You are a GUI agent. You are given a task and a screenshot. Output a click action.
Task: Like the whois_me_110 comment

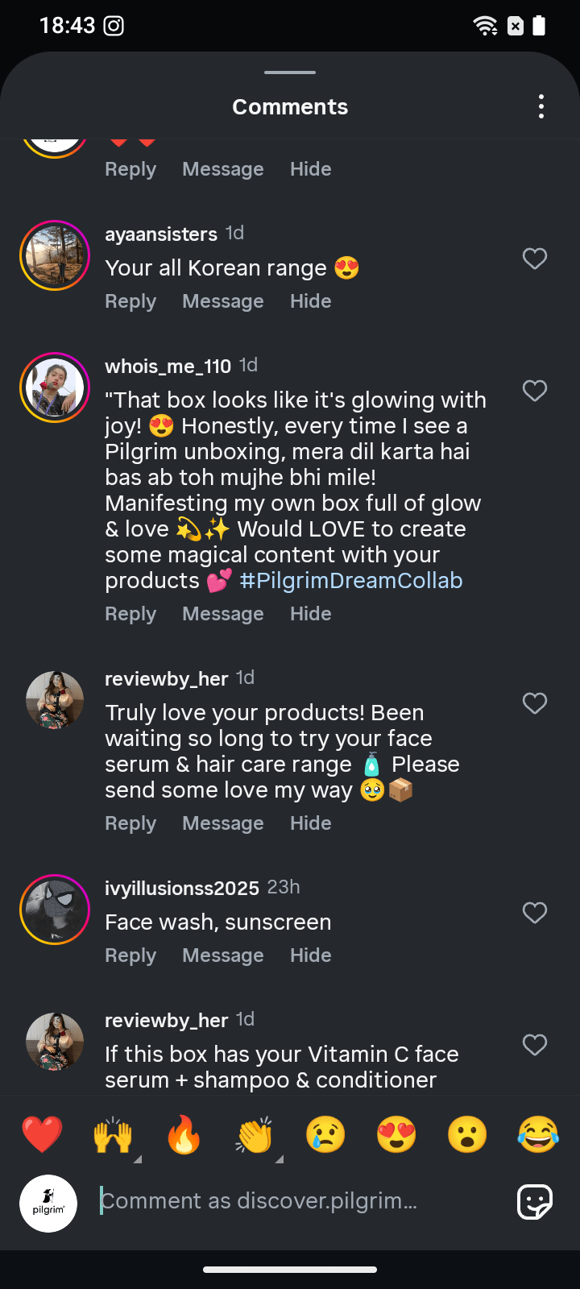tap(535, 391)
